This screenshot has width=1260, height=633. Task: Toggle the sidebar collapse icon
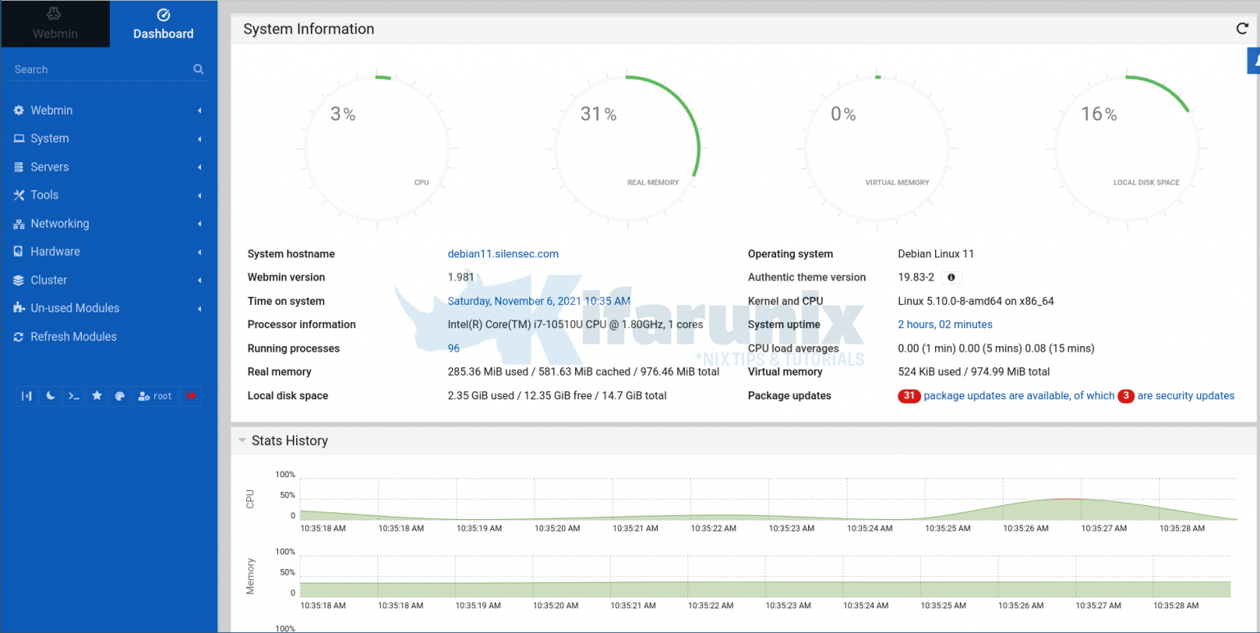pyautogui.click(x=26, y=396)
